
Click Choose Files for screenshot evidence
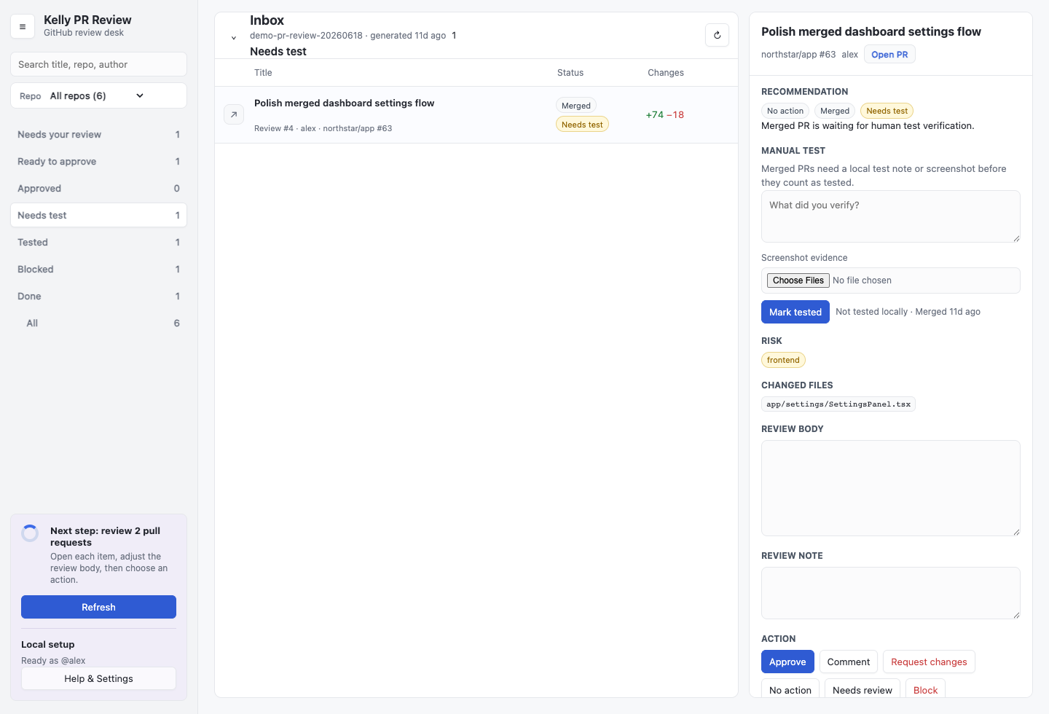798,280
